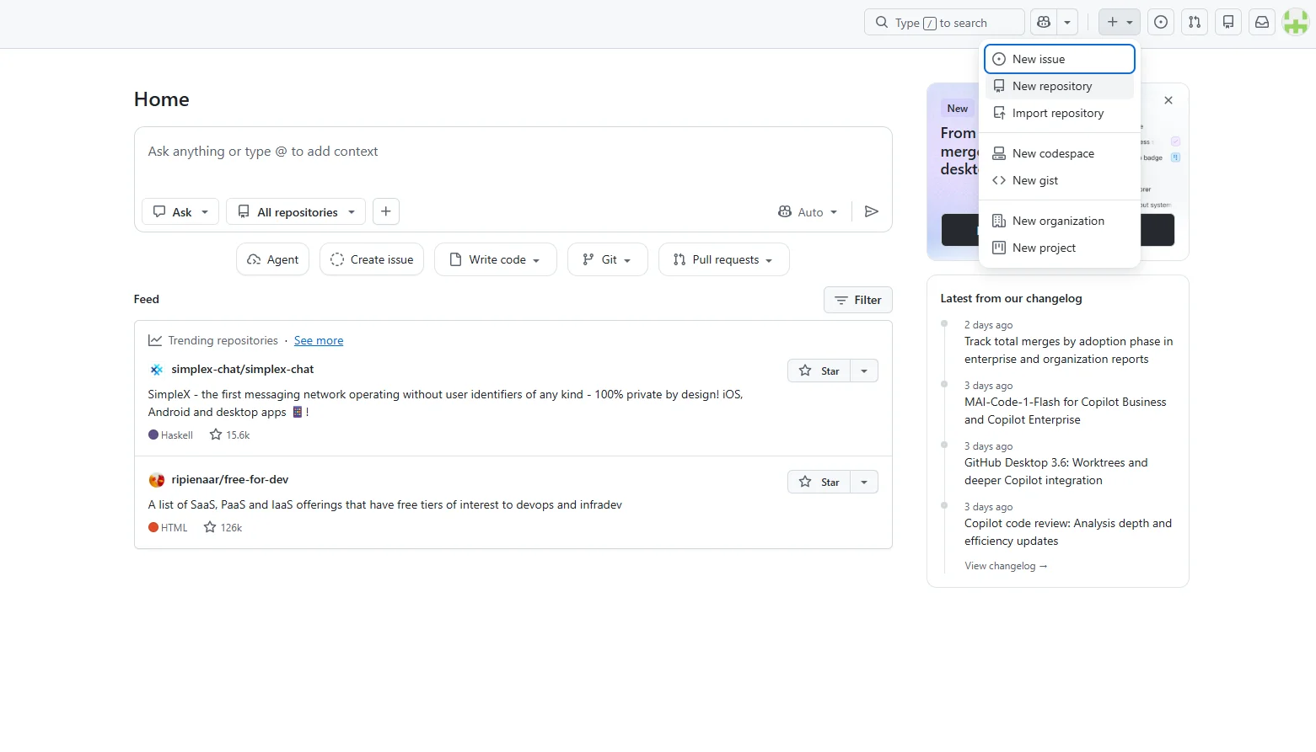Open the Issues icon in header
Viewport: 1316px width, 752px height.
1161,22
